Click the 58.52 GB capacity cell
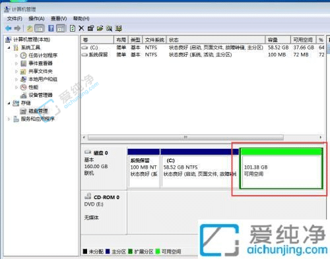This screenshot has height=259, width=330. click(x=279, y=47)
